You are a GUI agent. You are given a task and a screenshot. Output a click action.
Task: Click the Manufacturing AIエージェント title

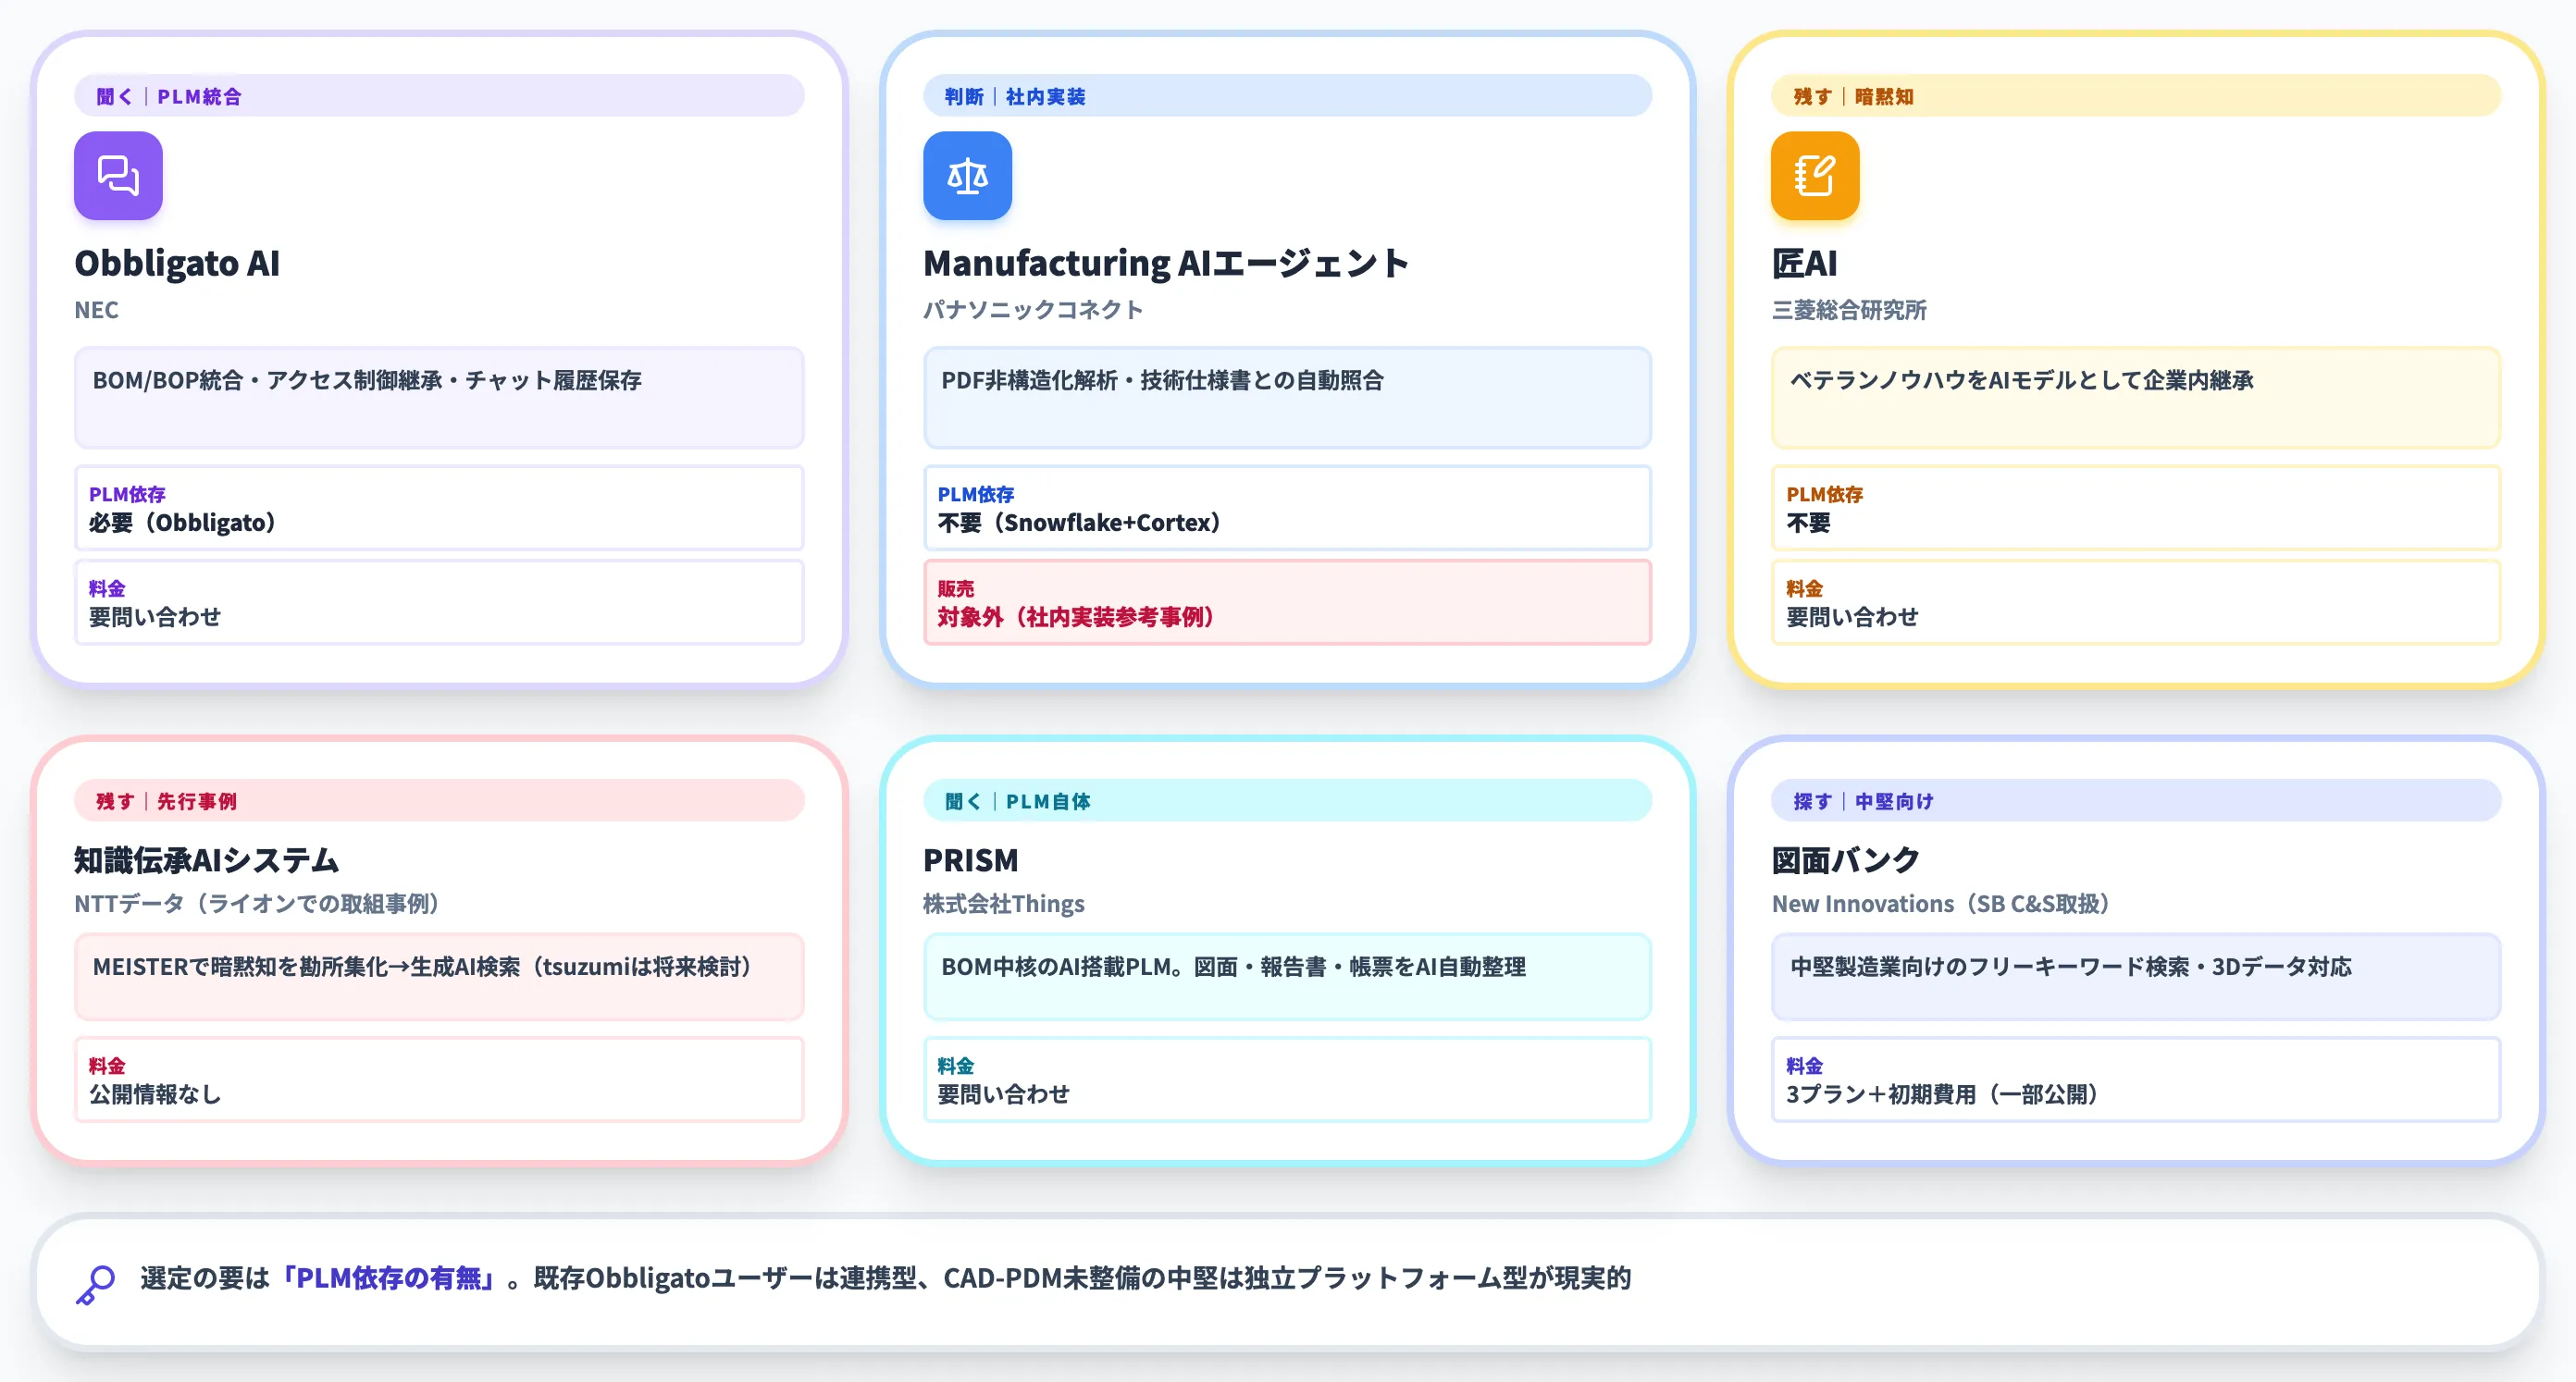coord(1166,263)
